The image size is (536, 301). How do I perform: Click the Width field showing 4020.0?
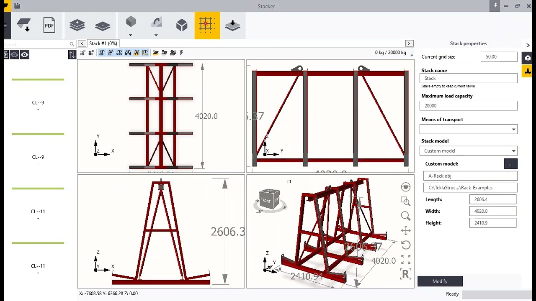[x=493, y=211]
